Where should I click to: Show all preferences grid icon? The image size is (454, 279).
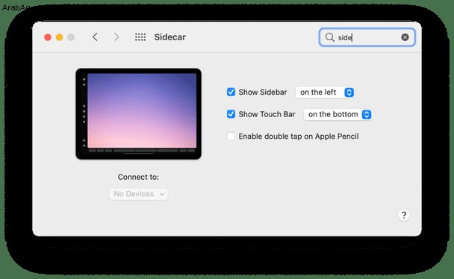point(140,37)
